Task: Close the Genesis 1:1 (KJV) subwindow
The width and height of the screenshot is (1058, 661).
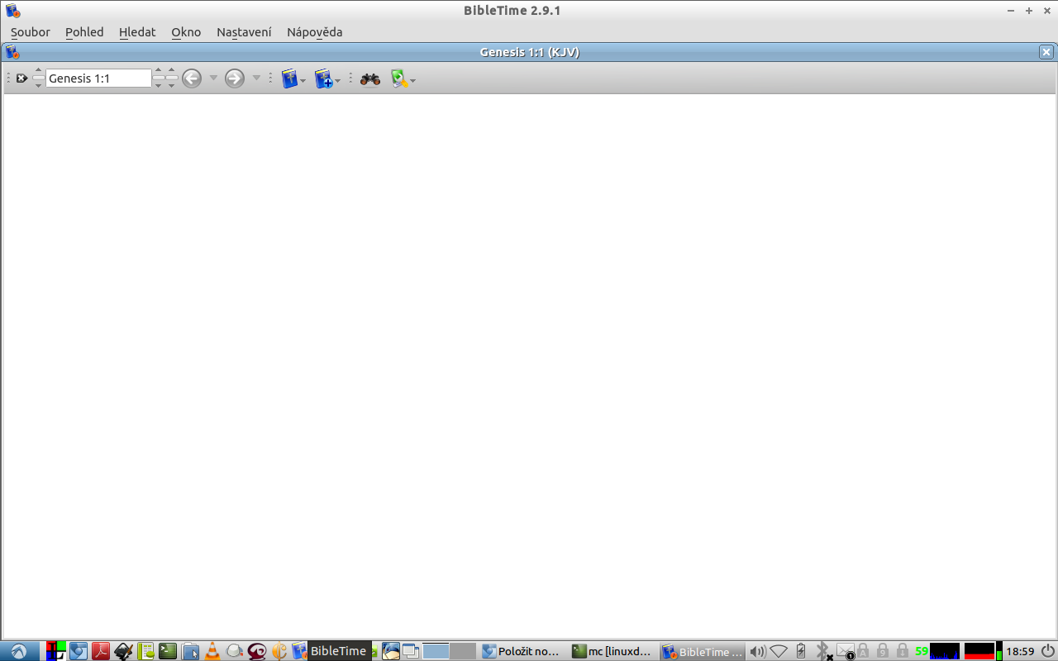Action: click(1046, 52)
